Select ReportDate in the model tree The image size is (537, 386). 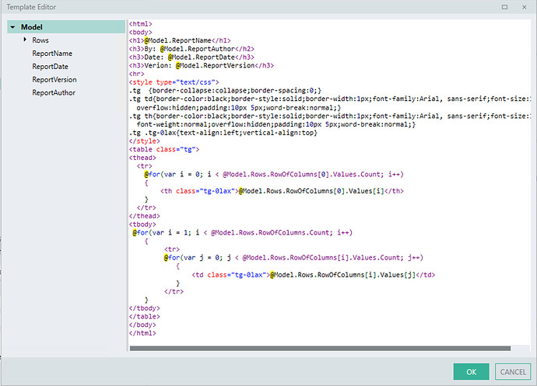coord(50,66)
